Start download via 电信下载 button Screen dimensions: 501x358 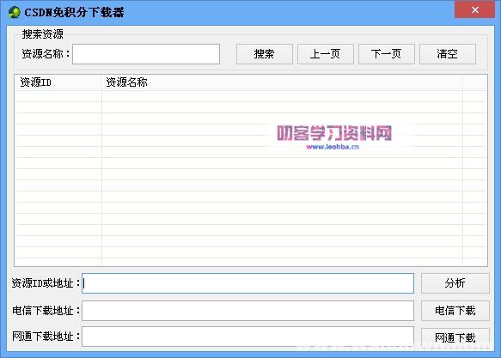[455, 311]
